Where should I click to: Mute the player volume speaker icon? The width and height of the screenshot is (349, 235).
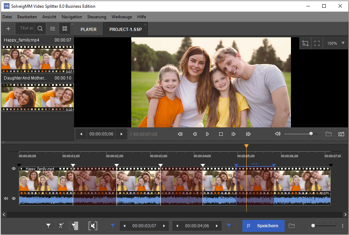[x=278, y=134]
